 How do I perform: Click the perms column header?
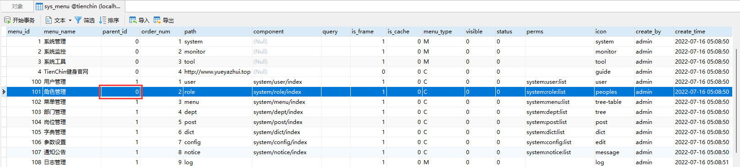pos(560,32)
